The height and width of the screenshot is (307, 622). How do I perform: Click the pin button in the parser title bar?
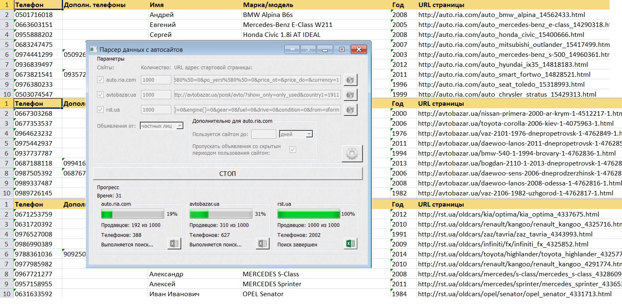point(292,49)
